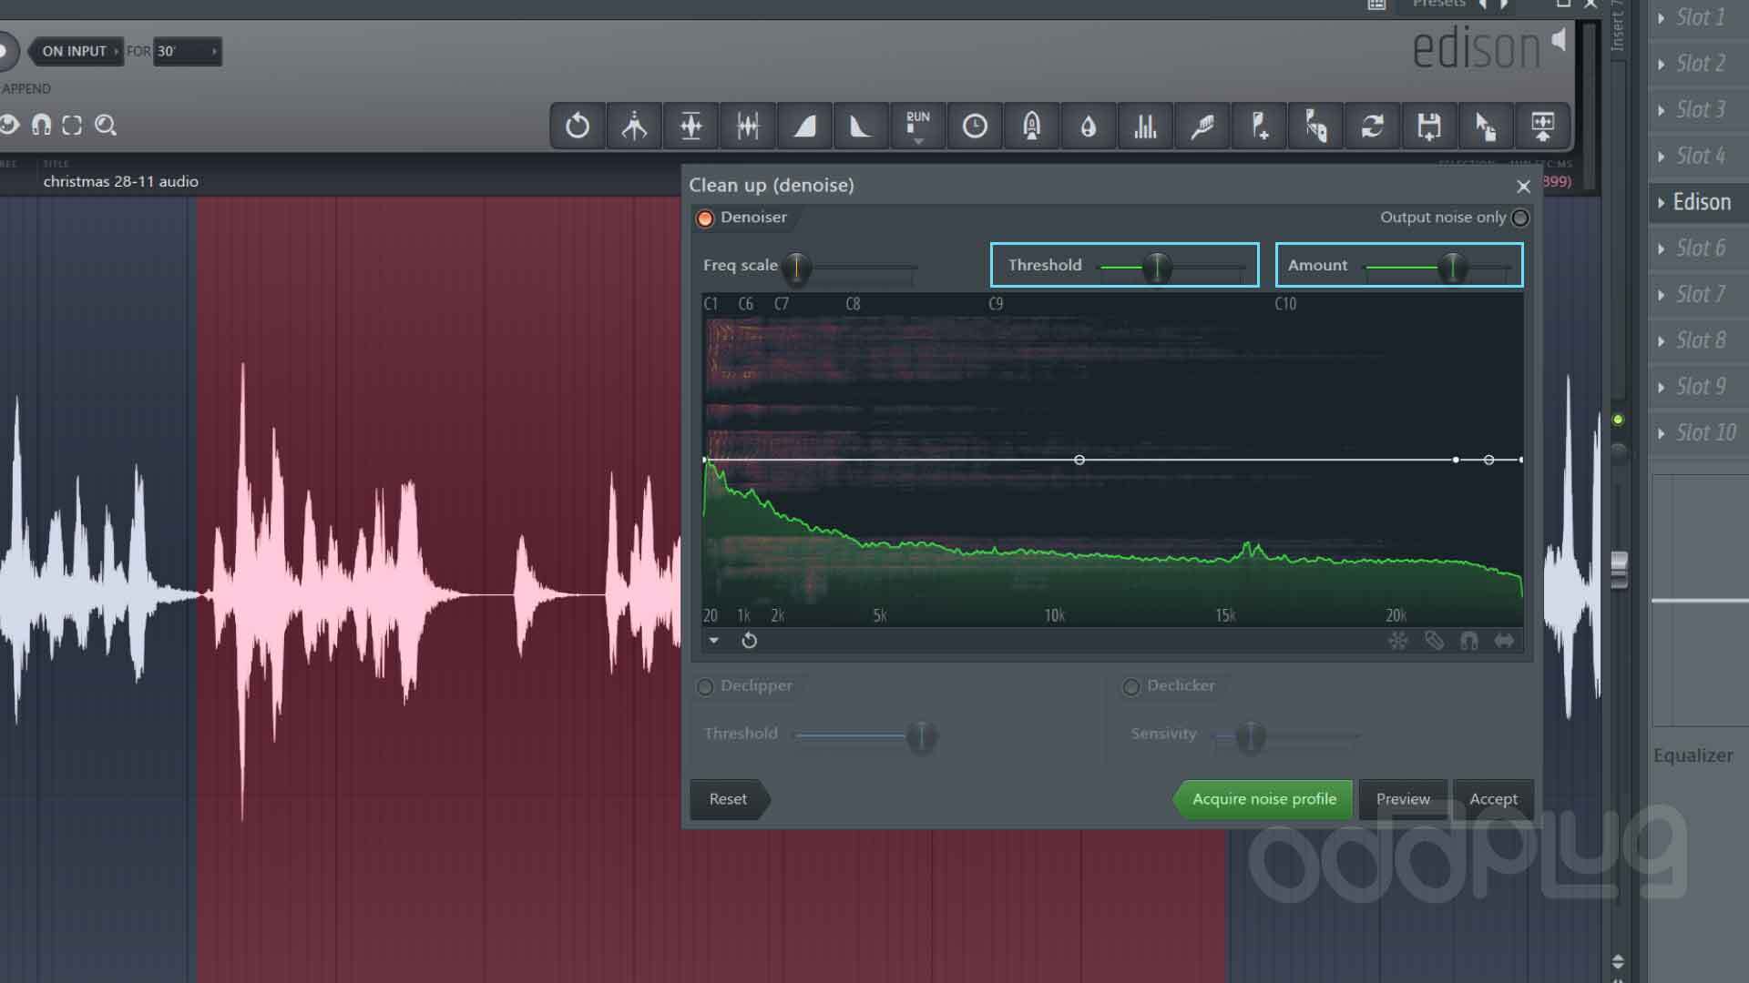This screenshot has height=983, width=1749.
Task: Open the dropdown arrow below the RUN button
Action: pos(918,141)
